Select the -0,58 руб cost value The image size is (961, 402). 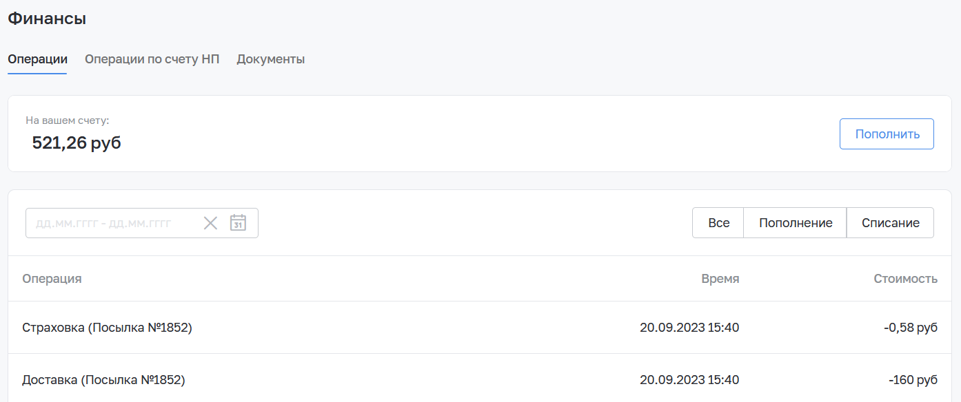(x=911, y=328)
